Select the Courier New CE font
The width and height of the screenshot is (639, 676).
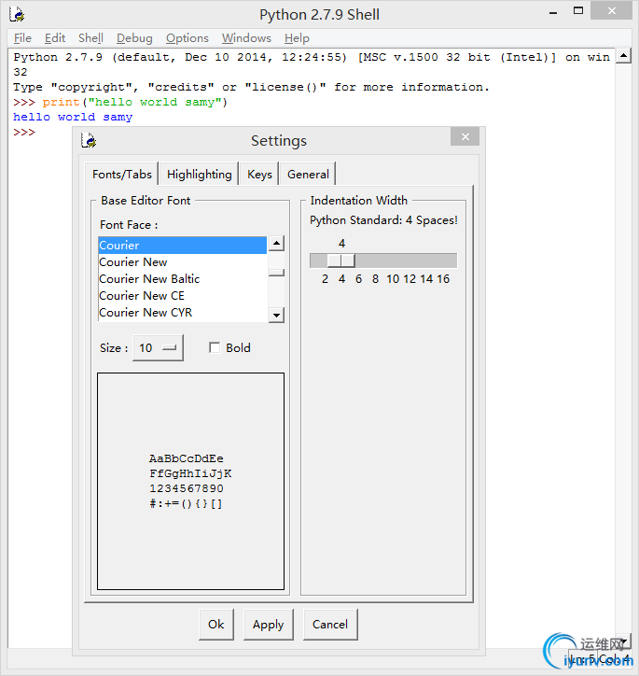[182, 296]
